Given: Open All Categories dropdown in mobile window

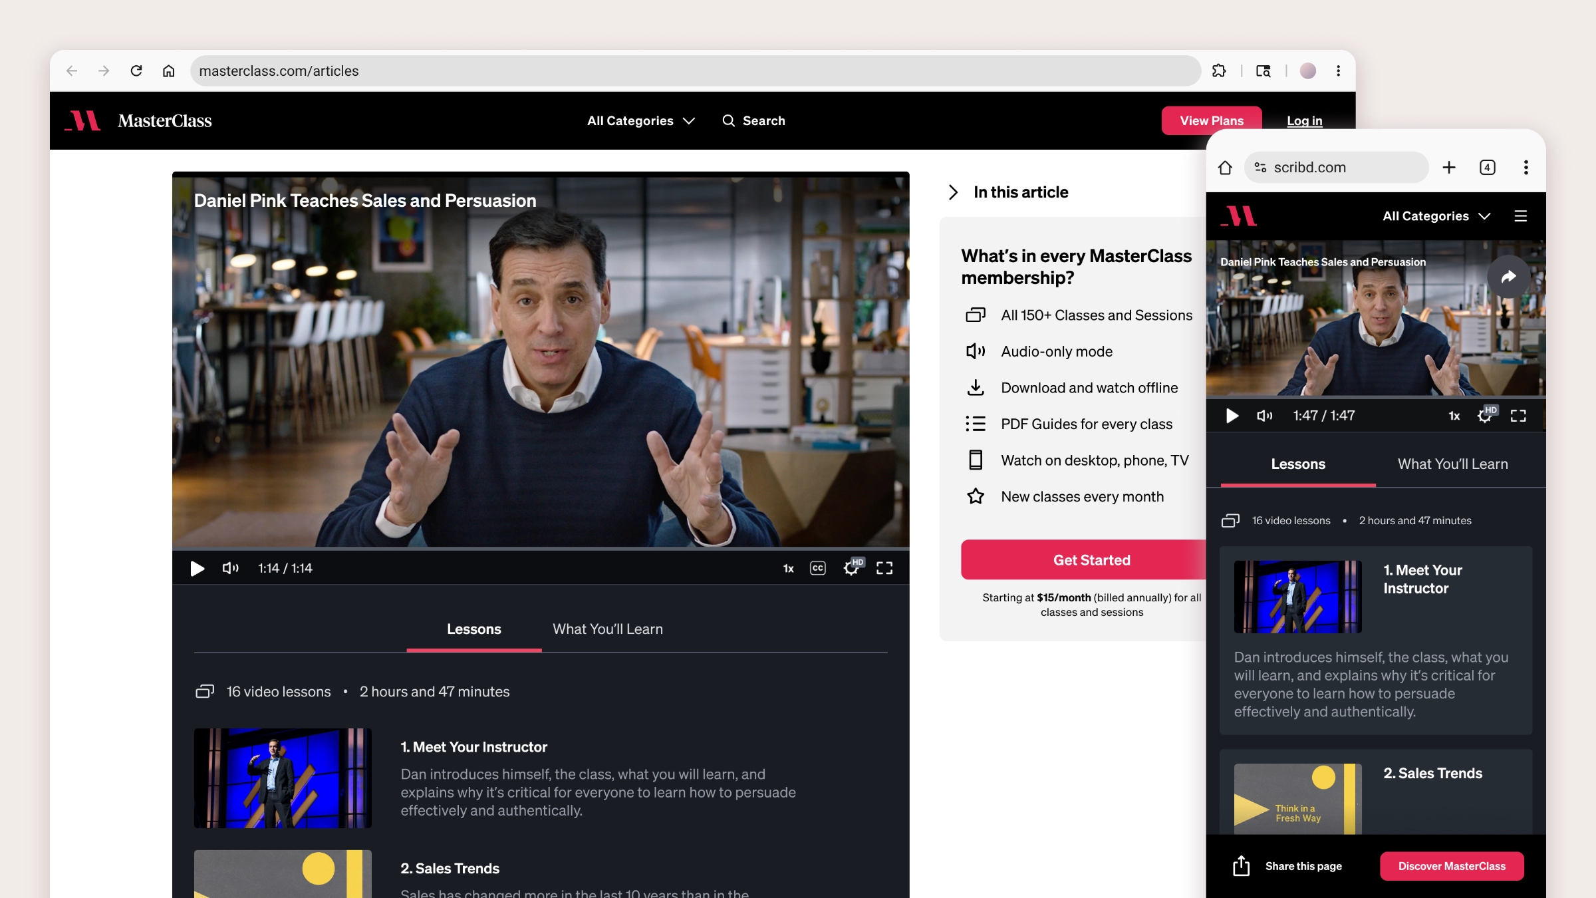Looking at the screenshot, I should click(x=1437, y=216).
